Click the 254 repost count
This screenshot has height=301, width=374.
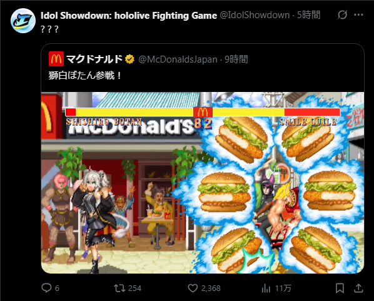coord(134,288)
